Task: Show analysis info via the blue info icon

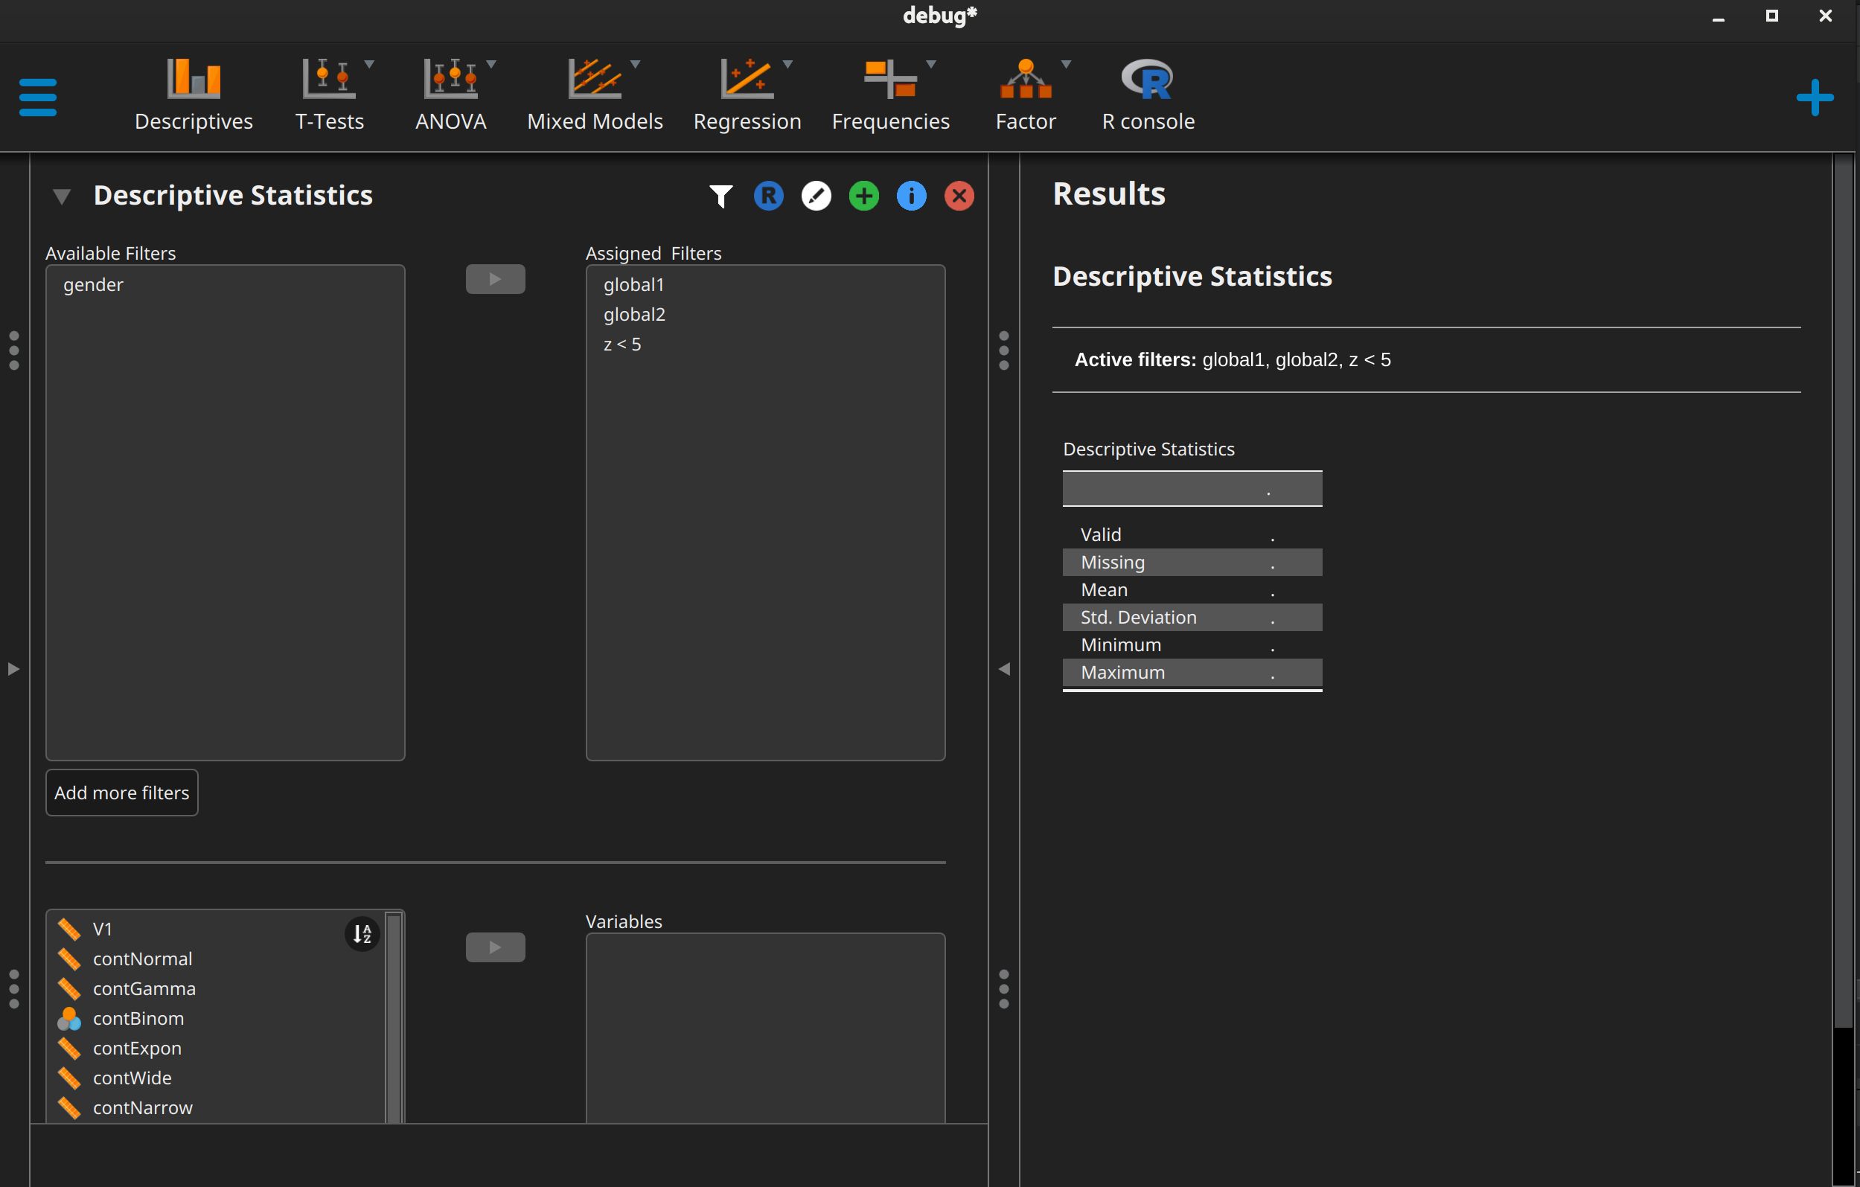Action: click(912, 196)
